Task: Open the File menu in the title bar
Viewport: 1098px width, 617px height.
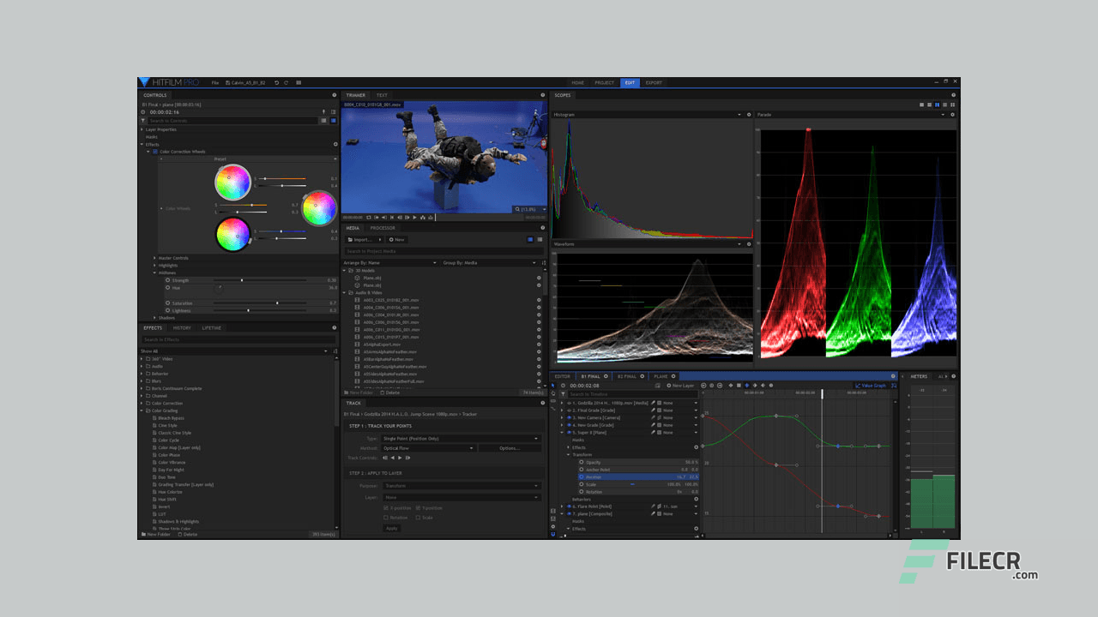Action: [215, 82]
